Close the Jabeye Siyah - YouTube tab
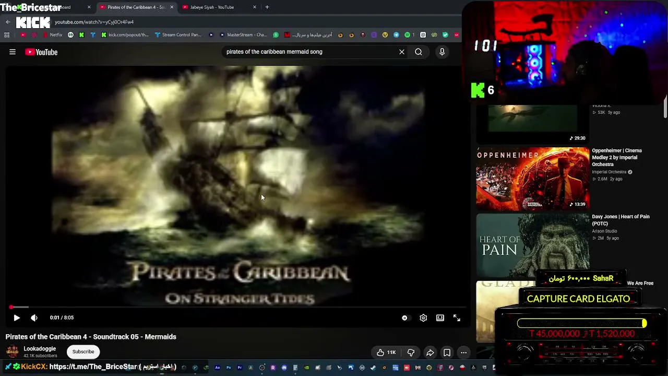 pos(255,7)
